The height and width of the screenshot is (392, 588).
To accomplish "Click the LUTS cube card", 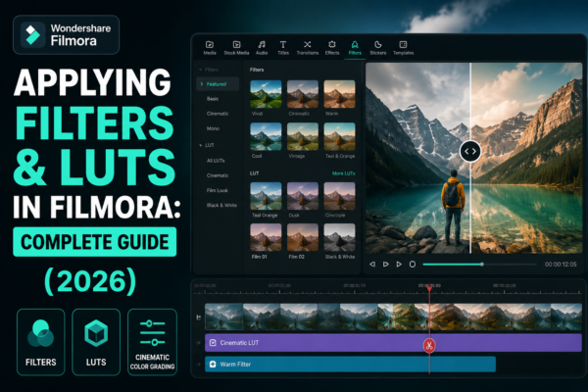I will pos(96,342).
